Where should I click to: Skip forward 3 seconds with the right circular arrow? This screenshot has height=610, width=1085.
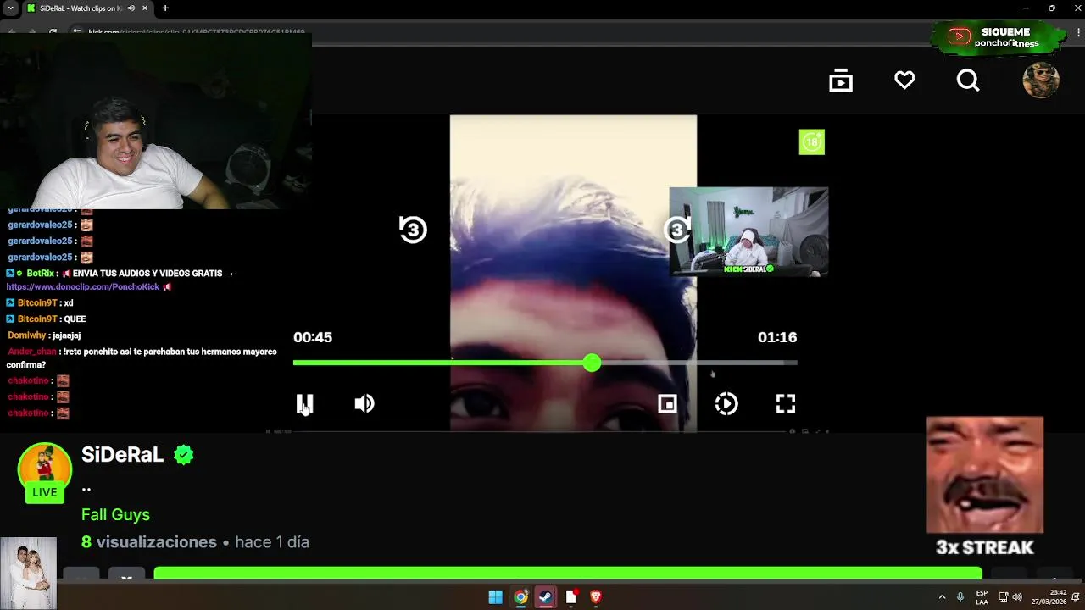click(x=677, y=229)
